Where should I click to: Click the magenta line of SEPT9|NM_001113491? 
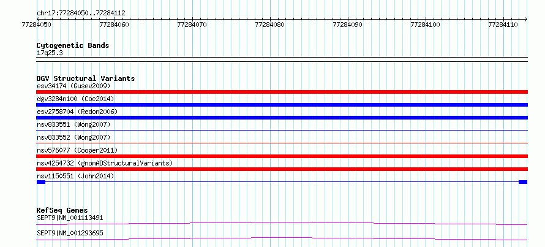tap(282, 223)
